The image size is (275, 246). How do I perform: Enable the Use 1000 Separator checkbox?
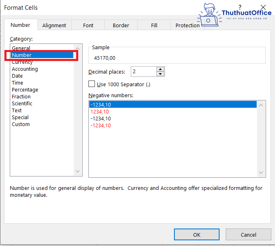pyautogui.click(x=92, y=84)
